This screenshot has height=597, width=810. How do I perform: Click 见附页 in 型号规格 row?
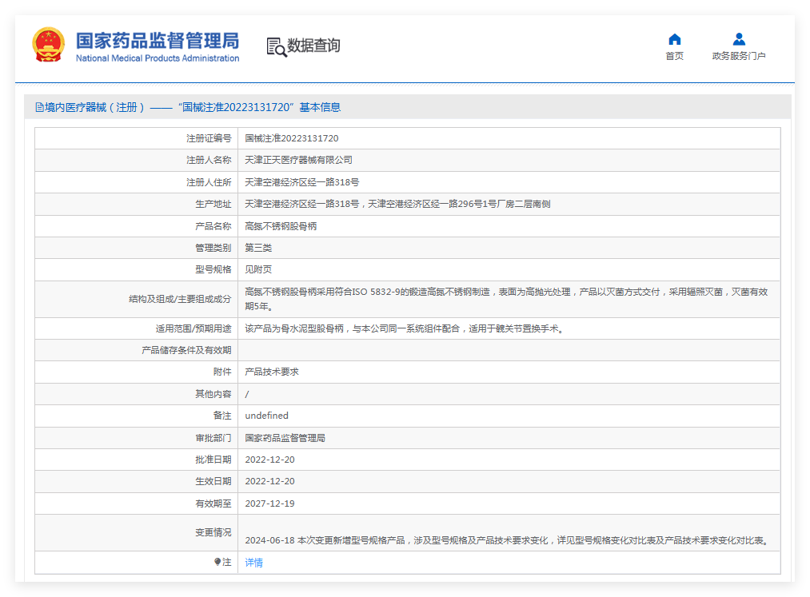click(x=258, y=269)
